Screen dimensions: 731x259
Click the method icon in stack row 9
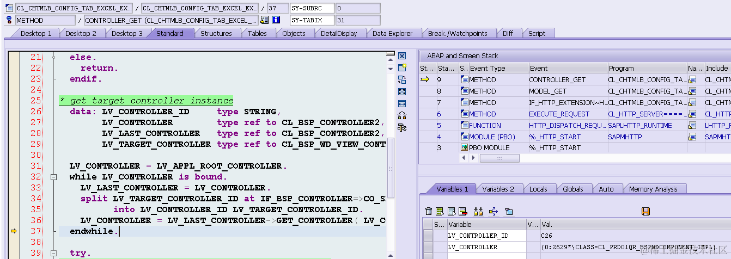(x=464, y=79)
